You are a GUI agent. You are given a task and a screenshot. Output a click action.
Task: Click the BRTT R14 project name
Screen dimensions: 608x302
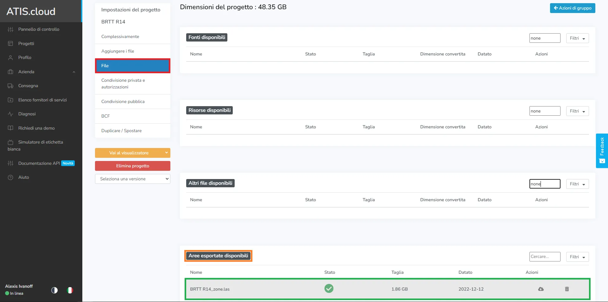pos(113,22)
